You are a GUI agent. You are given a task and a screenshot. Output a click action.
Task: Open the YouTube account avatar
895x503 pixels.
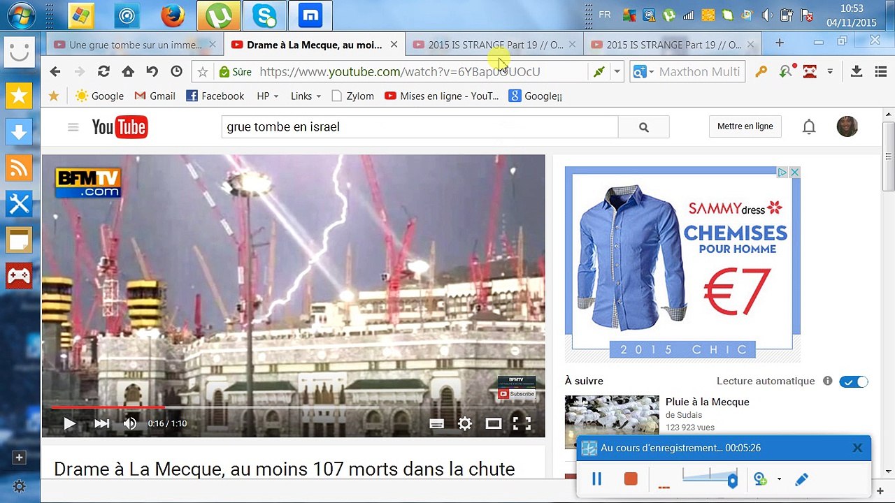[x=847, y=126]
